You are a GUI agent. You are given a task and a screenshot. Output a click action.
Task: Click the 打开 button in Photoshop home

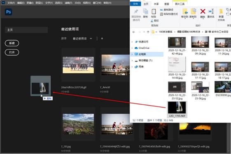coord(12,52)
